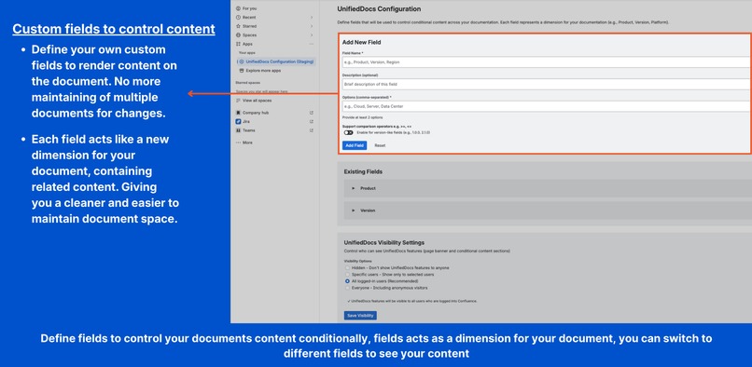This screenshot has height=367, width=752.
Task: Open the Apps section options menu
Action: click(312, 44)
